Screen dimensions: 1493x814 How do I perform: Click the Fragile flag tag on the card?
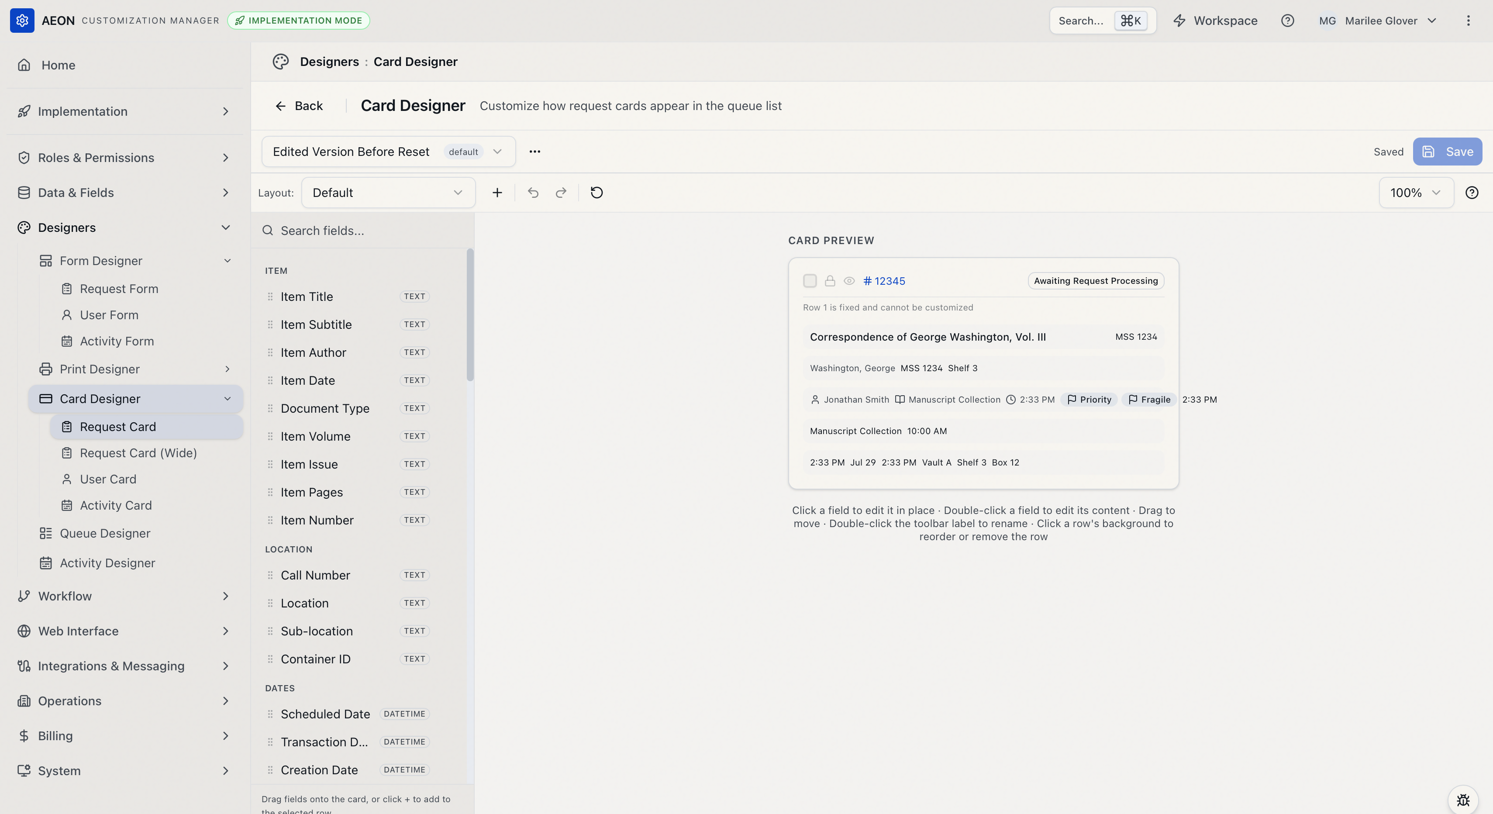click(x=1149, y=400)
